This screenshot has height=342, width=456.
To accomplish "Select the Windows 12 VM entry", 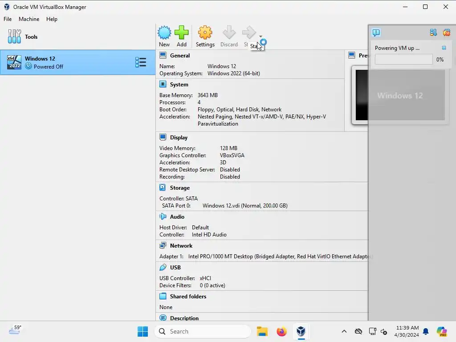I will [x=77, y=62].
